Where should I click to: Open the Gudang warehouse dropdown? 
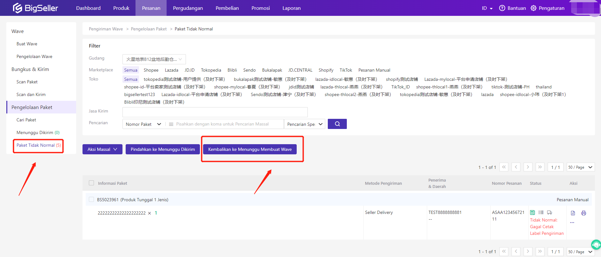[x=154, y=59]
